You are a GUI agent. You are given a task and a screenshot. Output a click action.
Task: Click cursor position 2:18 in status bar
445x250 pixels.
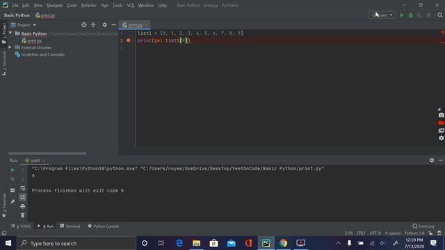348,233
